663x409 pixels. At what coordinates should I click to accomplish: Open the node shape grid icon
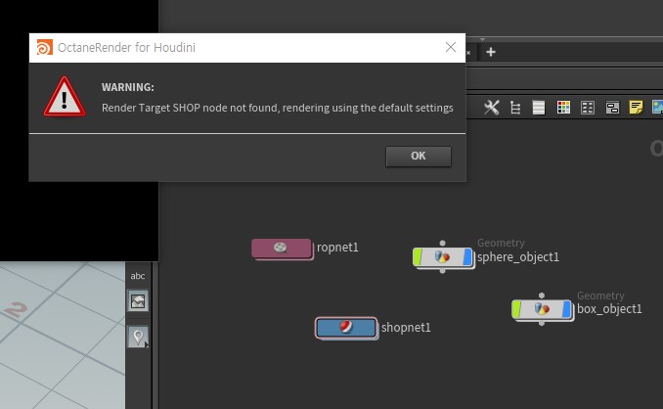588,108
